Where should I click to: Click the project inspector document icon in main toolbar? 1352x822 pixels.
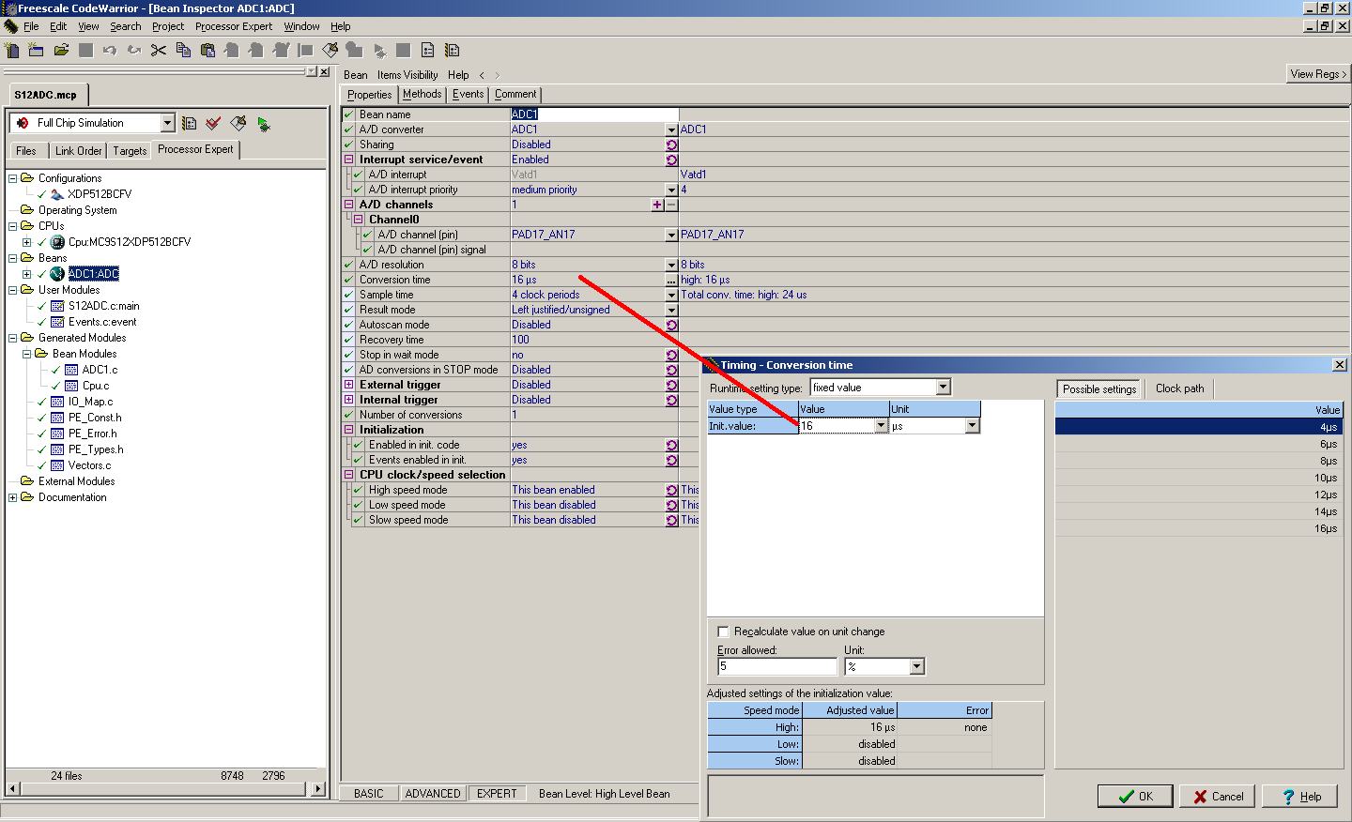click(x=428, y=50)
